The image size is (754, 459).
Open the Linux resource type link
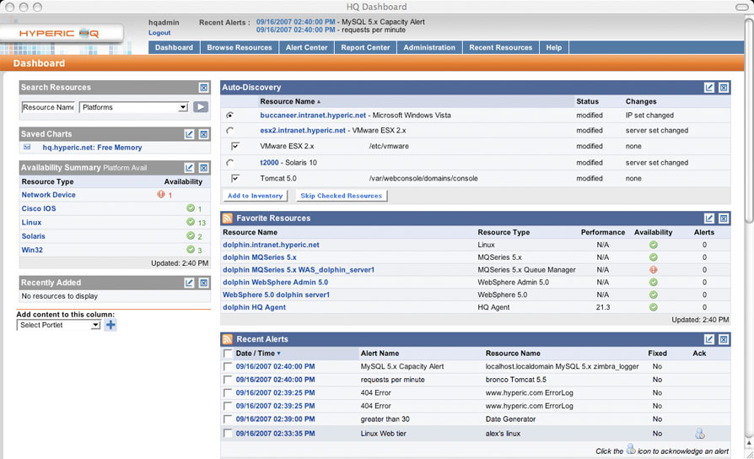pyautogui.click(x=32, y=222)
